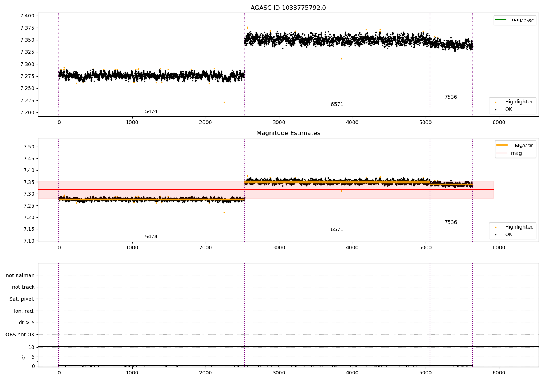Click the 'dr > 5' axis label
The height and width of the screenshot is (381, 544).
coord(27,323)
